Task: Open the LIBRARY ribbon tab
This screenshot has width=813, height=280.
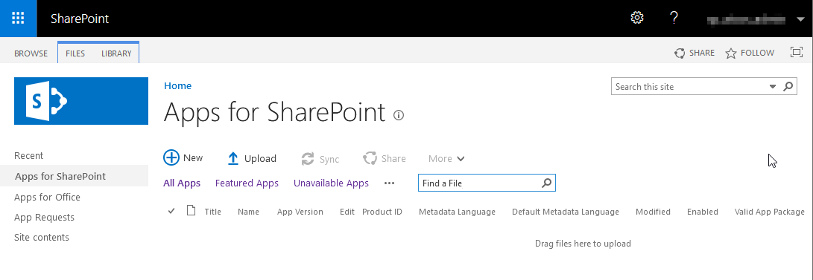Action: [116, 53]
